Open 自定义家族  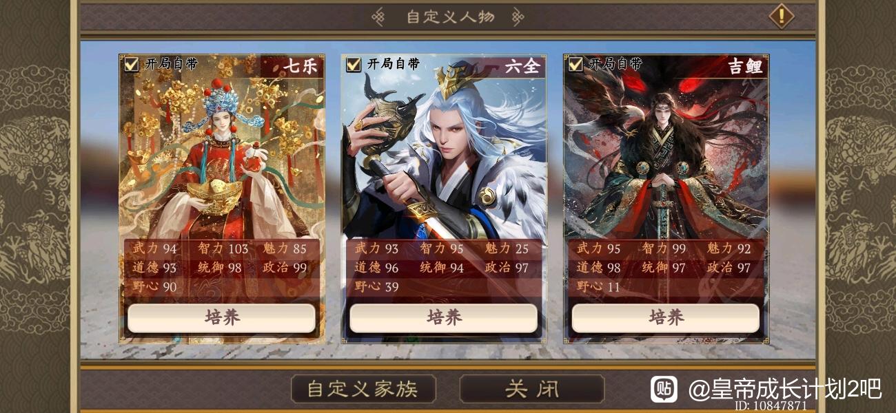coord(363,389)
